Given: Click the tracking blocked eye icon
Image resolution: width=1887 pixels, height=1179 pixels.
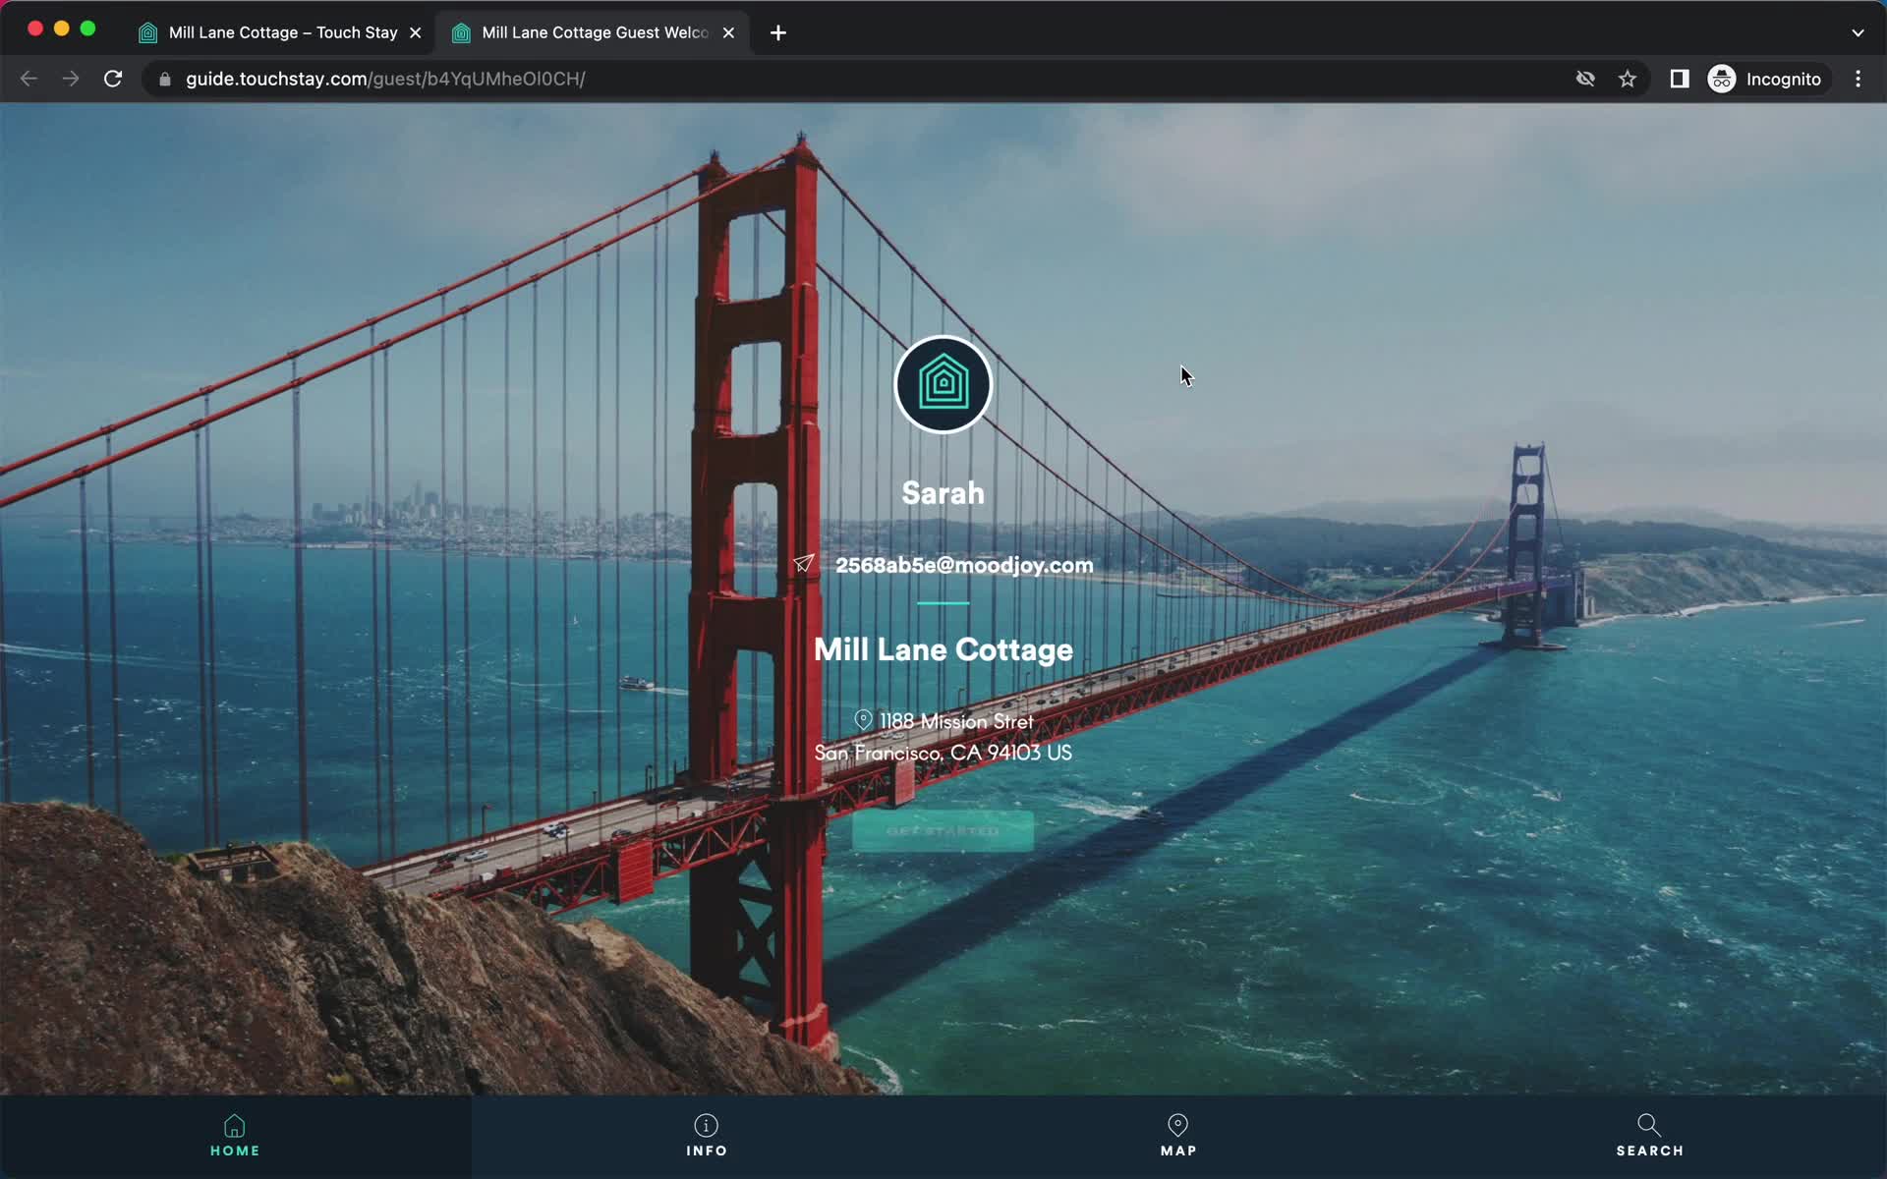Looking at the screenshot, I should 1585,79.
